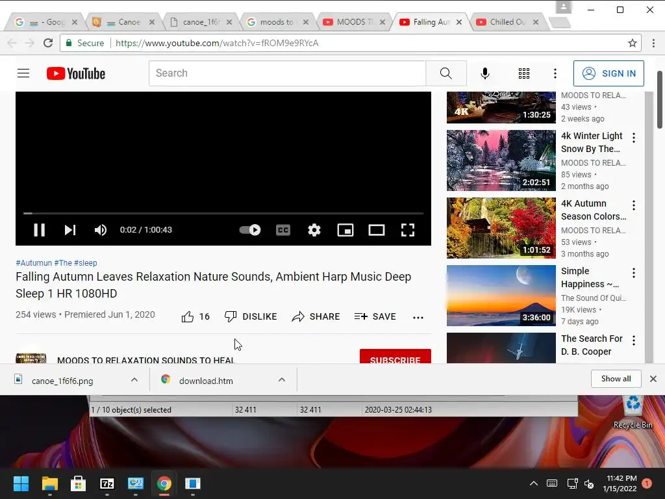Click the DISLIKE button
Viewport: 665px width, 499px height.
pyautogui.click(x=251, y=316)
